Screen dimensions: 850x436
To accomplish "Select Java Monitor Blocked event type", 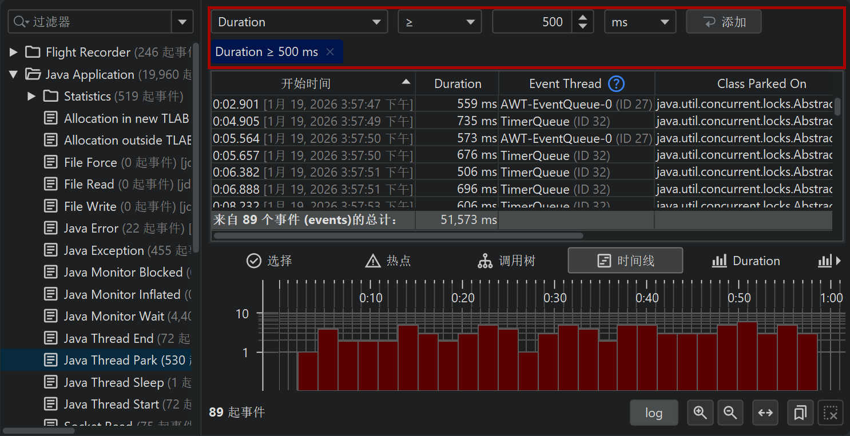I will click(x=123, y=273).
